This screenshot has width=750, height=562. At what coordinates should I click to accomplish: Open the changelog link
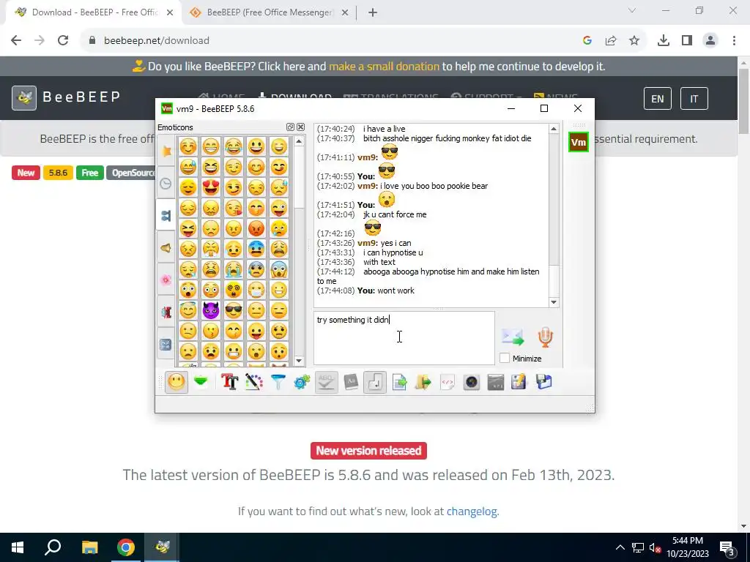[x=472, y=512]
